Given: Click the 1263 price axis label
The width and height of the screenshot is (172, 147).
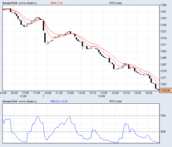Looking at the screenshot, I should [163, 84].
